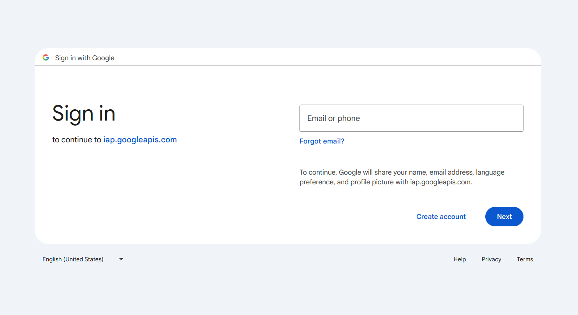View the Privacy policy
Screen dimensions: 578x315
pos(491,259)
